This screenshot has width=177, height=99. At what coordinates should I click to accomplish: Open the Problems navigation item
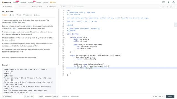tap(23, 2)
